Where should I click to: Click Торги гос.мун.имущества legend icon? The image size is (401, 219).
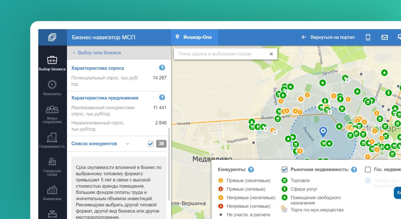click(284, 209)
